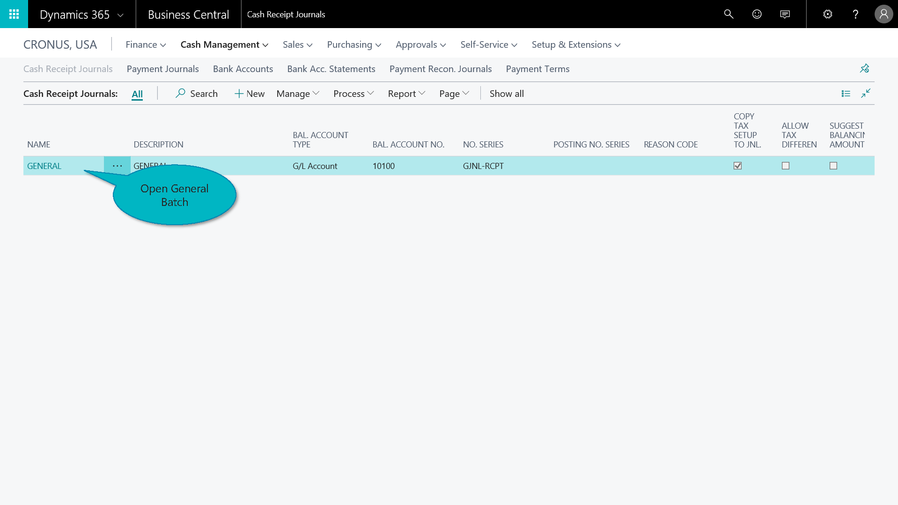Click the New journal button
Screen dimensions: 898x505
coord(250,94)
